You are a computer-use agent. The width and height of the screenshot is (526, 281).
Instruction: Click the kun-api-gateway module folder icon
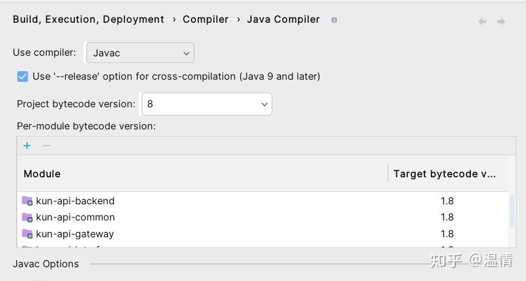27,234
